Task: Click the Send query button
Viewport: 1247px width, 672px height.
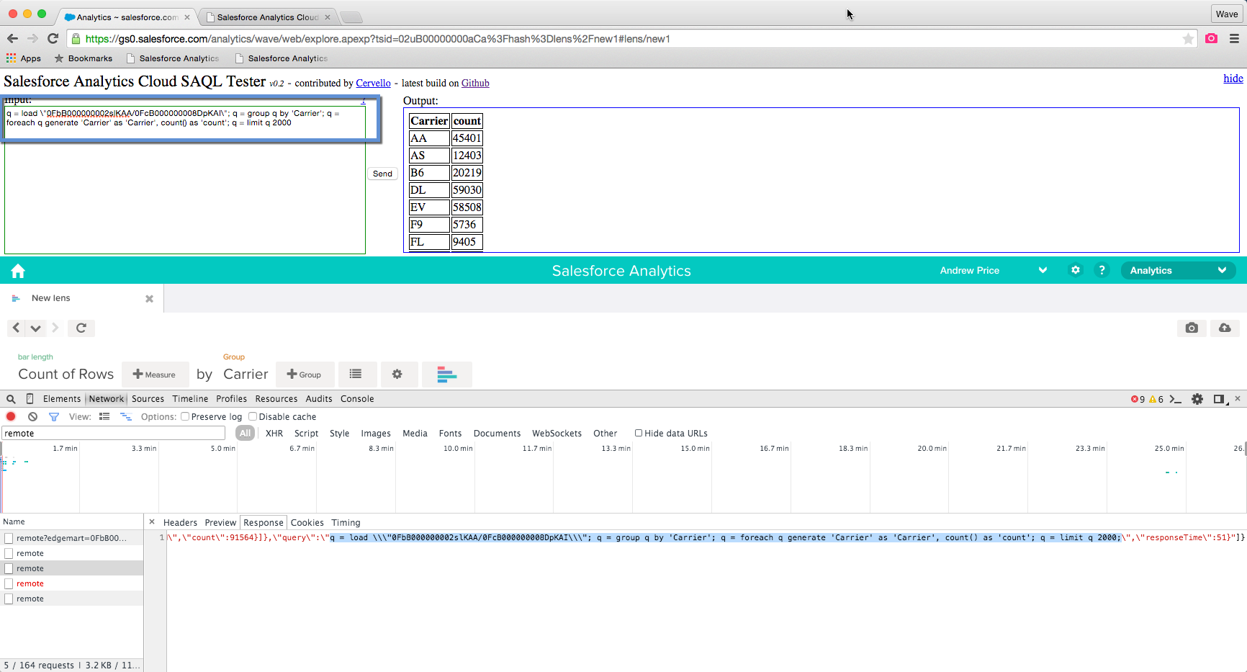Action: (x=382, y=174)
